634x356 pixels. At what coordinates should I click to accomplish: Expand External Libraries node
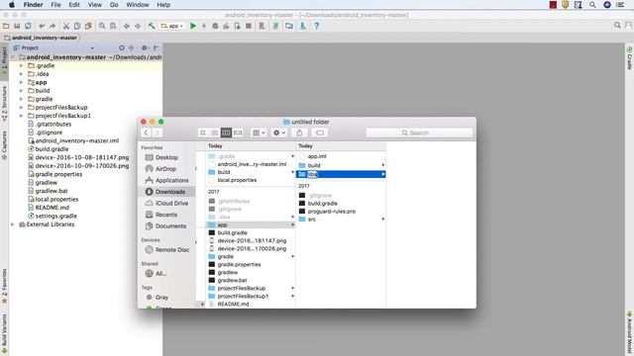click(x=13, y=224)
